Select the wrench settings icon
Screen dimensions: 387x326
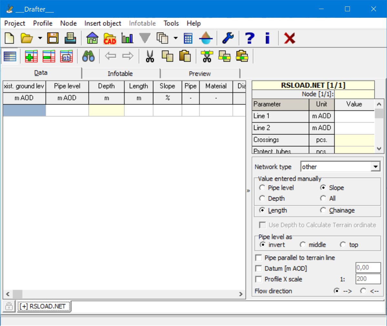click(228, 38)
